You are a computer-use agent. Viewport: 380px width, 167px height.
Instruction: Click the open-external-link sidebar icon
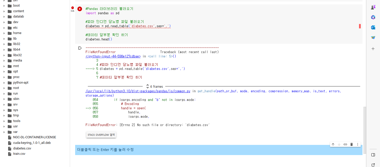[373, 165]
